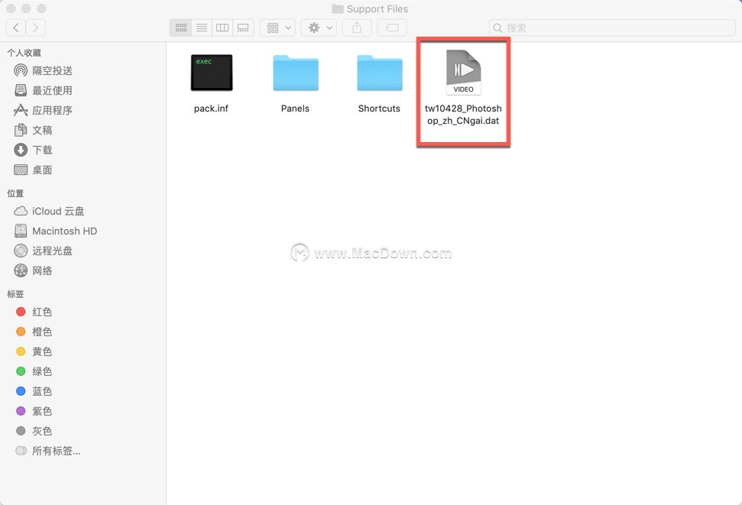Viewport: 742px width, 505px height.
Task: Filter by the red tag dot
Action: pos(21,312)
